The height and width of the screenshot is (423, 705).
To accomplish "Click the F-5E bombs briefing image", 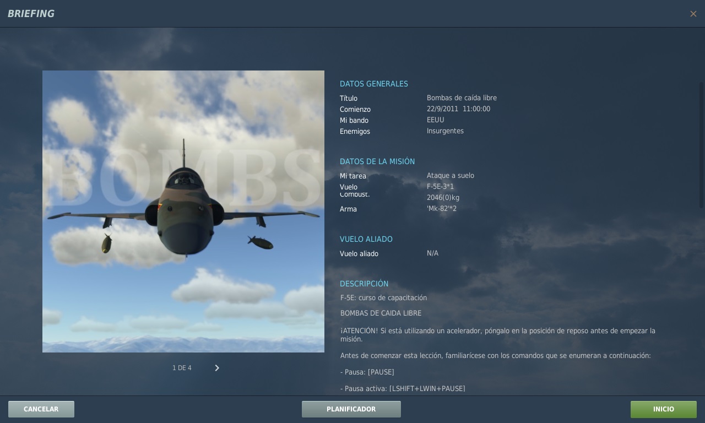I will [x=183, y=211].
